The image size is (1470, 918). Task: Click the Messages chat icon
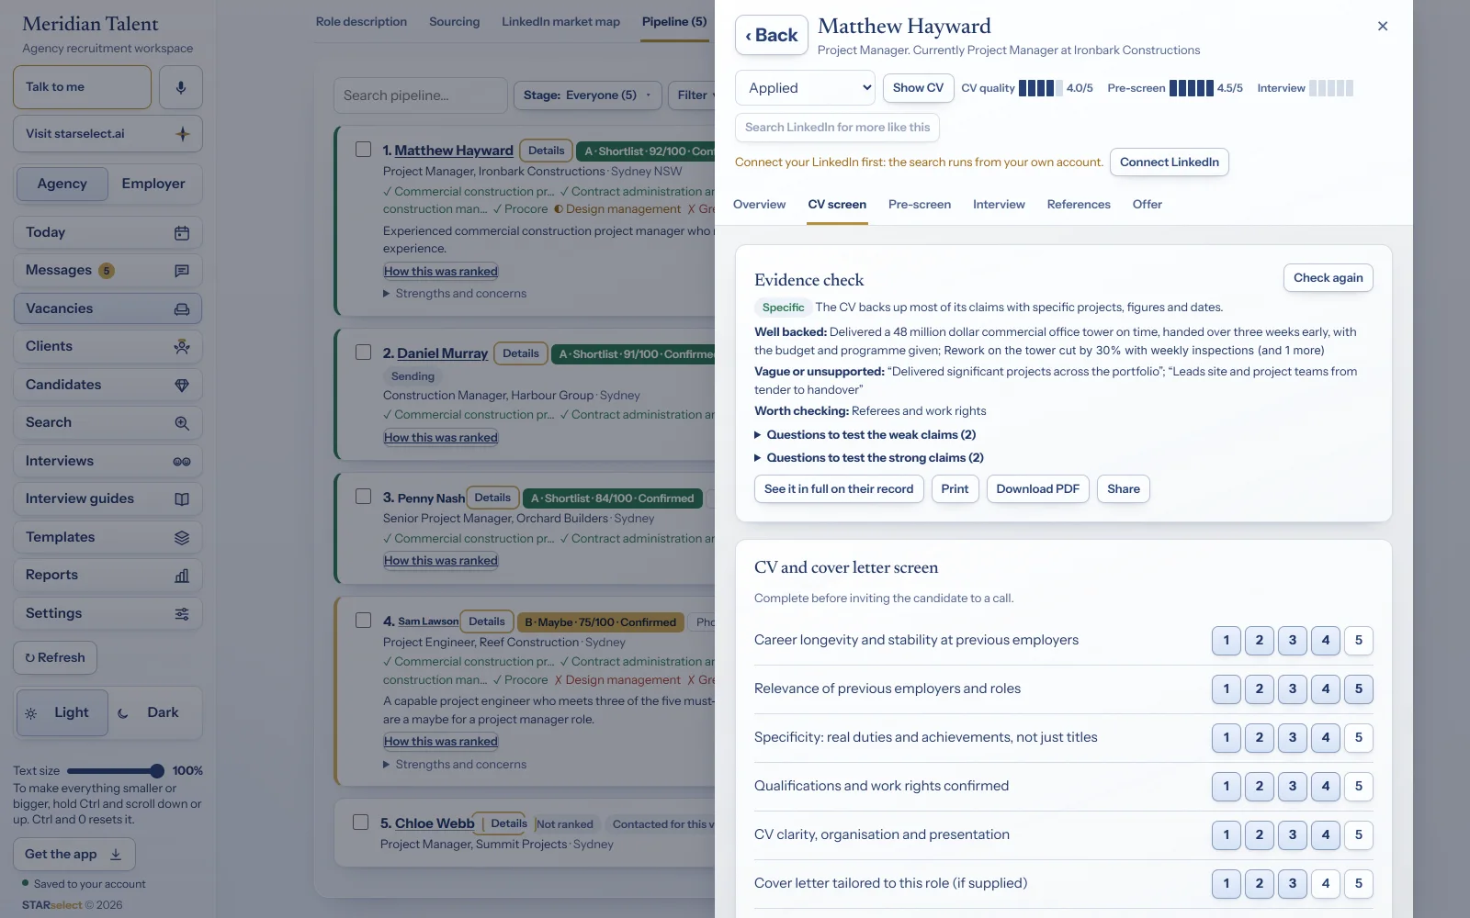(182, 271)
